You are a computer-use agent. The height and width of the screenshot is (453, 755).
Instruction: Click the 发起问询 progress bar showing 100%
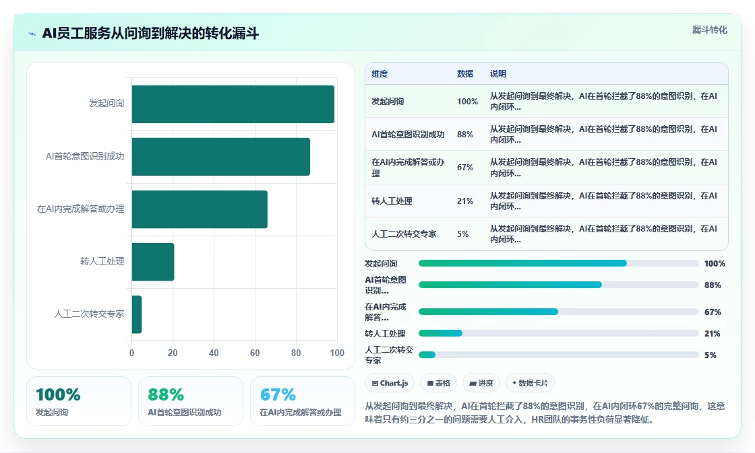pyautogui.click(x=559, y=263)
